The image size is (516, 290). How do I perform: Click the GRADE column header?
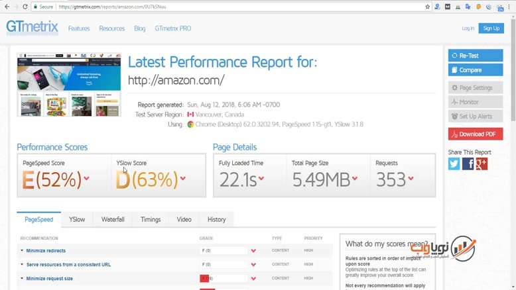coord(206,238)
